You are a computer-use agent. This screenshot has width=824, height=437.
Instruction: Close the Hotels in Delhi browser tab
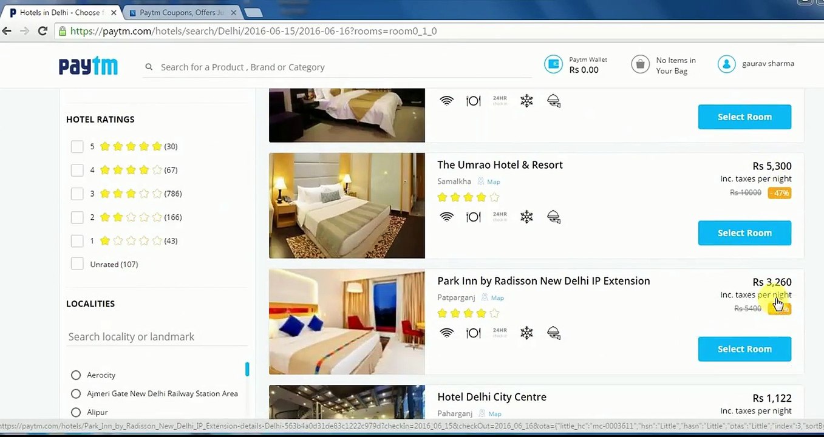pos(114,12)
